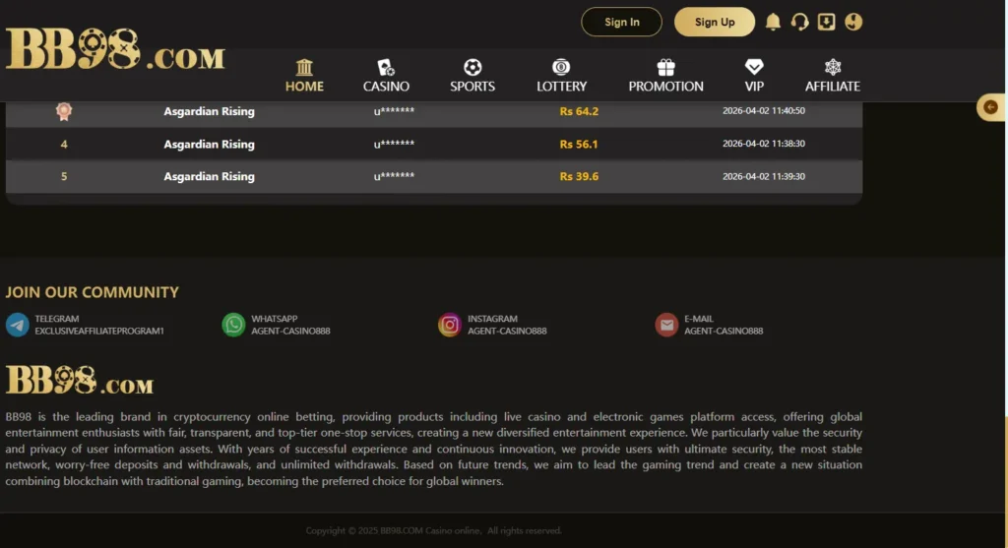Click masked username in Rs 56.1 row
The height and width of the screenshot is (548, 1008).
394,144
